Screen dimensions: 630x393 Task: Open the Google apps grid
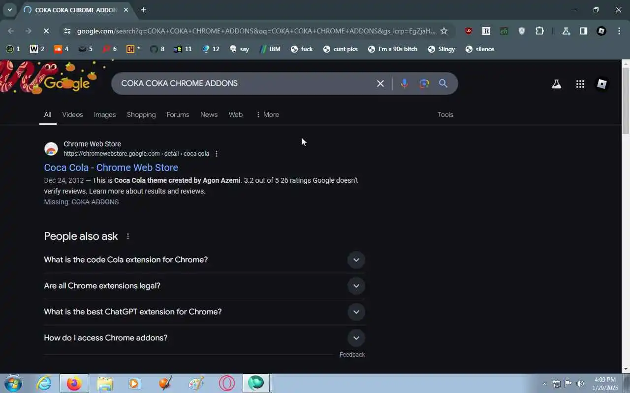pyautogui.click(x=580, y=84)
